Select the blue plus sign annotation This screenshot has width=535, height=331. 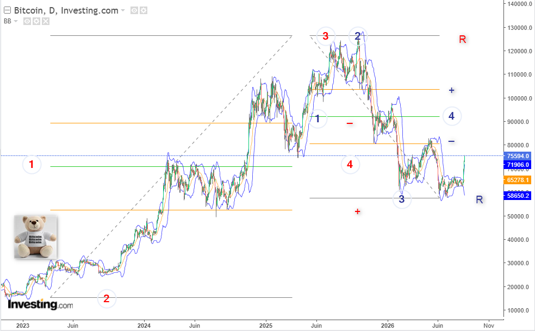pyautogui.click(x=451, y=90)
